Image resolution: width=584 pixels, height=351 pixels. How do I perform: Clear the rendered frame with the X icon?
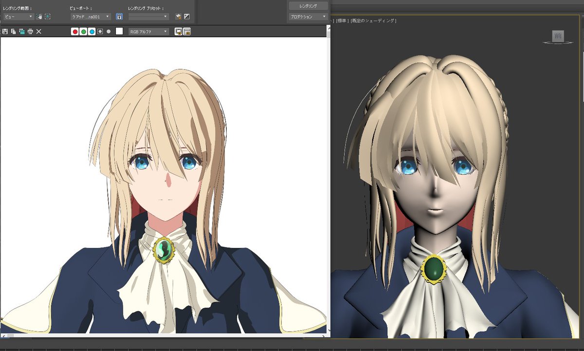tap(39, 31)
